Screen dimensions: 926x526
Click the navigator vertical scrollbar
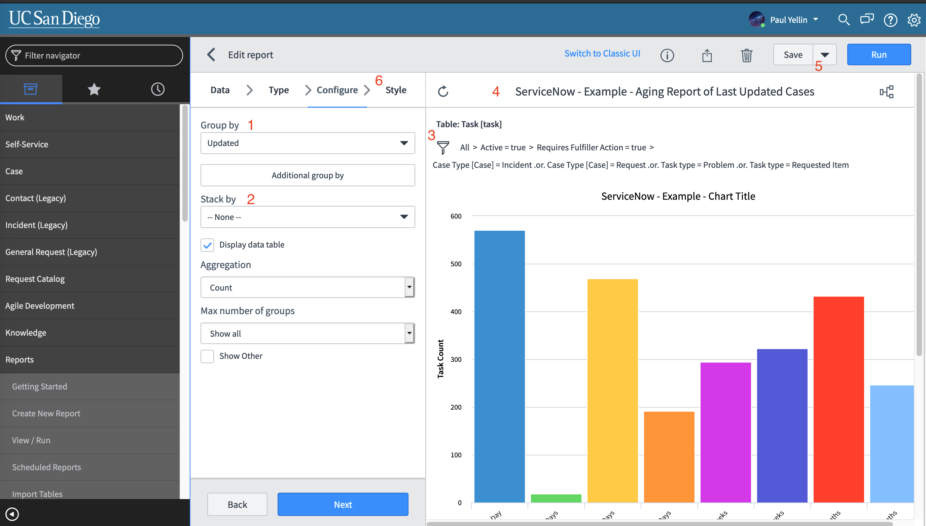point(185,163)
